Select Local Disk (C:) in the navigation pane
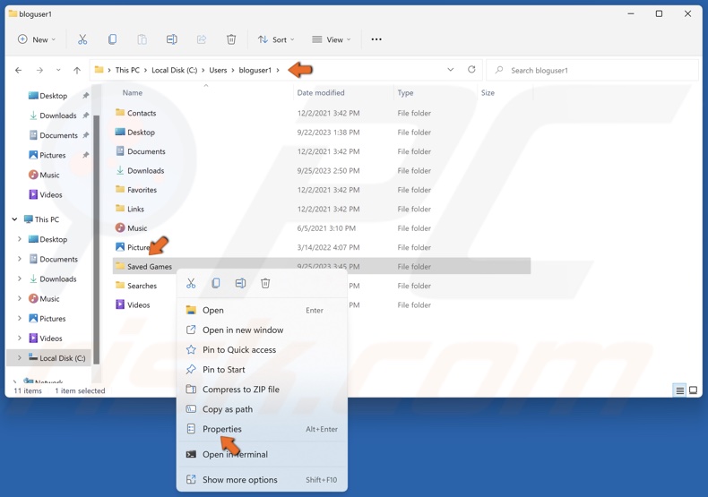 pos(48,358)
